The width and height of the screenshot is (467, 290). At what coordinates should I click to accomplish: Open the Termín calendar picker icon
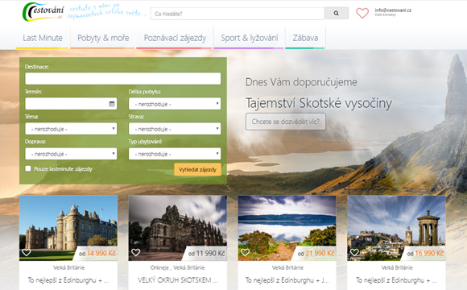tap(112, 104)
